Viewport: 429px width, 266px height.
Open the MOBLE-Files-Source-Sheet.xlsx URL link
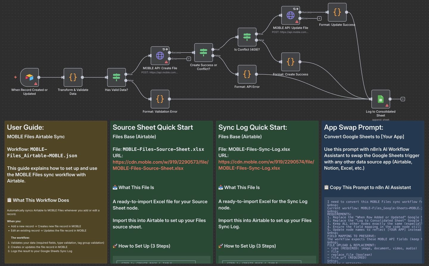pos(160,165)
